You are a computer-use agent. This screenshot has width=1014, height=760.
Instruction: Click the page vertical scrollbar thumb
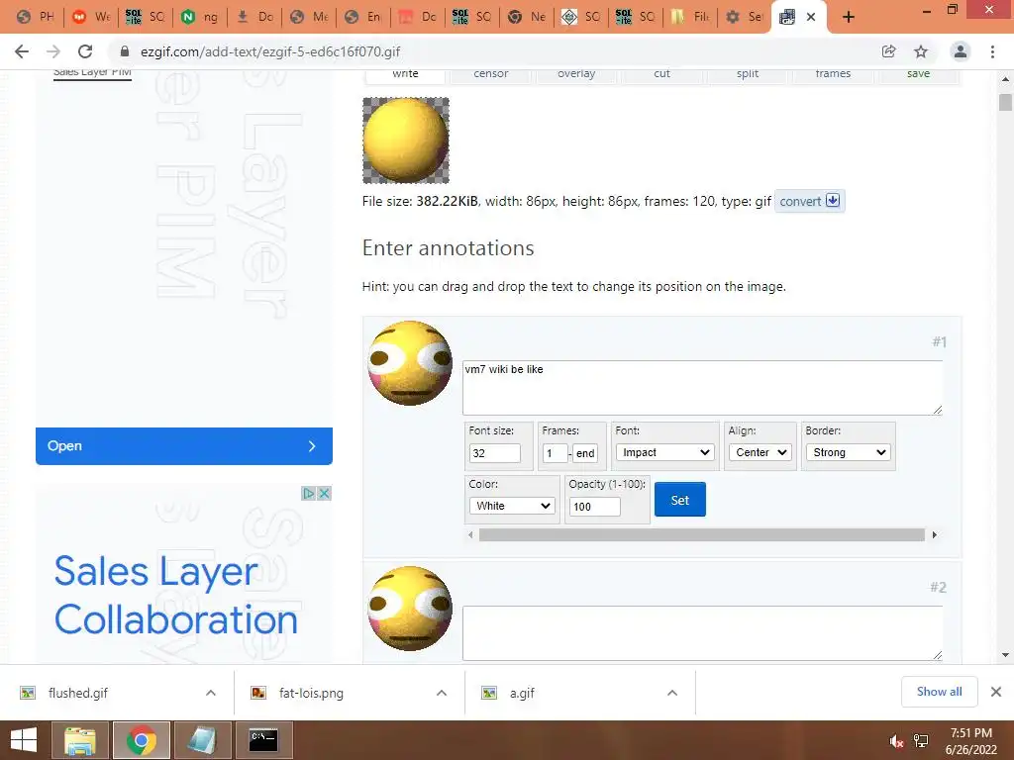1005,102
